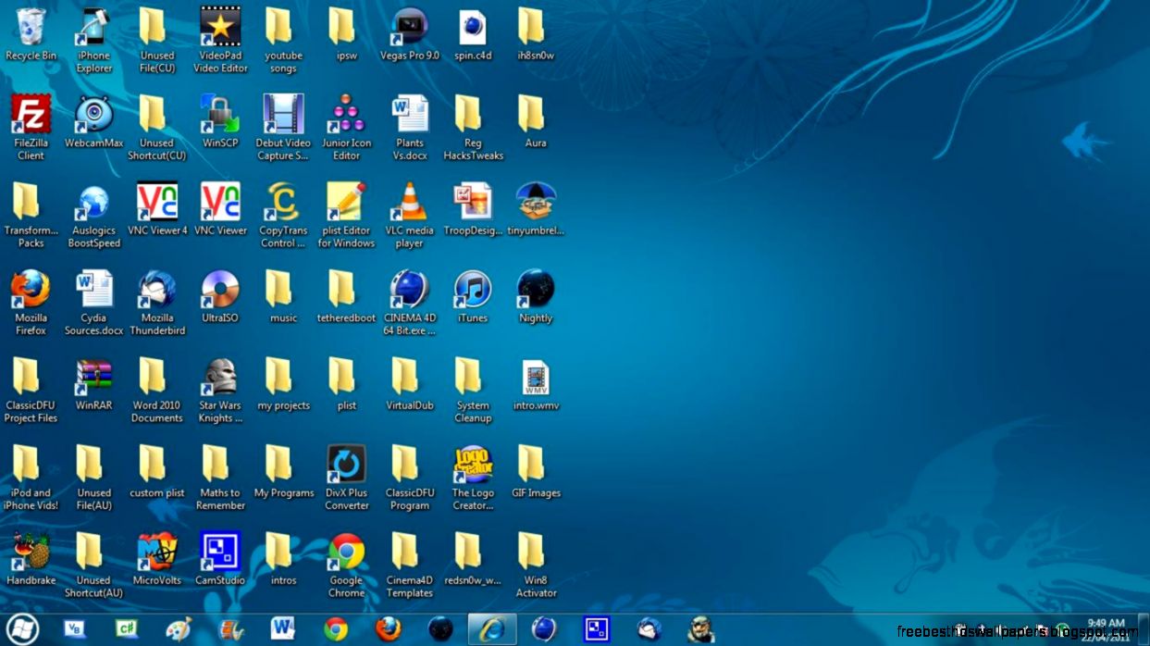Image resolution: width=1150 pixels, height=646 pixels.
Task: Launch Mozilla Thunderbird from the desktop
Action: [156, 303]
